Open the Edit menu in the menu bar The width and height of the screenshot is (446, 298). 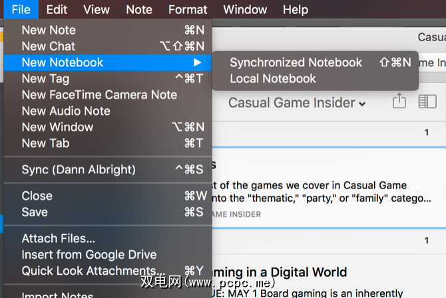pos(57,9)
